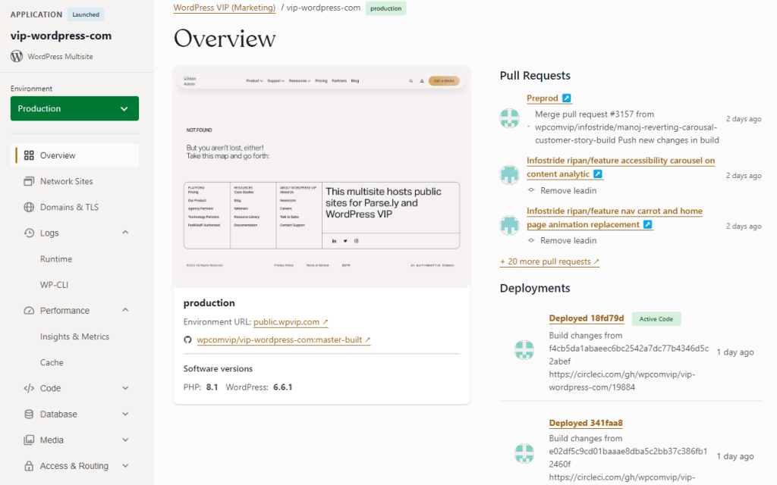Go to Domains & TLS
777x485 pixels.
coord(69,207)
